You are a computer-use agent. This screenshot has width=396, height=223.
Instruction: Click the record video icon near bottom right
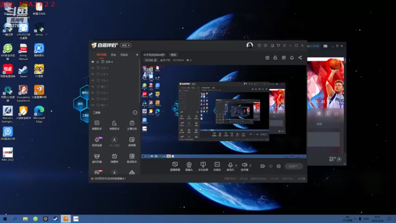click(x=263, y=166)
